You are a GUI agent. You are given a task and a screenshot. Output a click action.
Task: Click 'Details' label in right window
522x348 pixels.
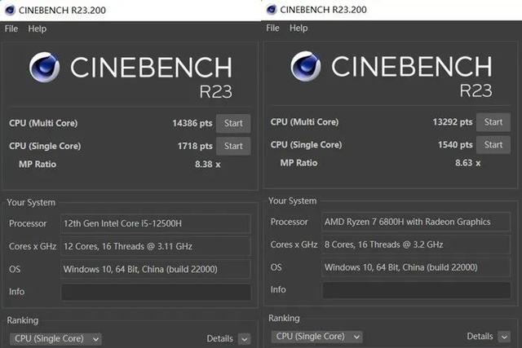coord(480,337)
